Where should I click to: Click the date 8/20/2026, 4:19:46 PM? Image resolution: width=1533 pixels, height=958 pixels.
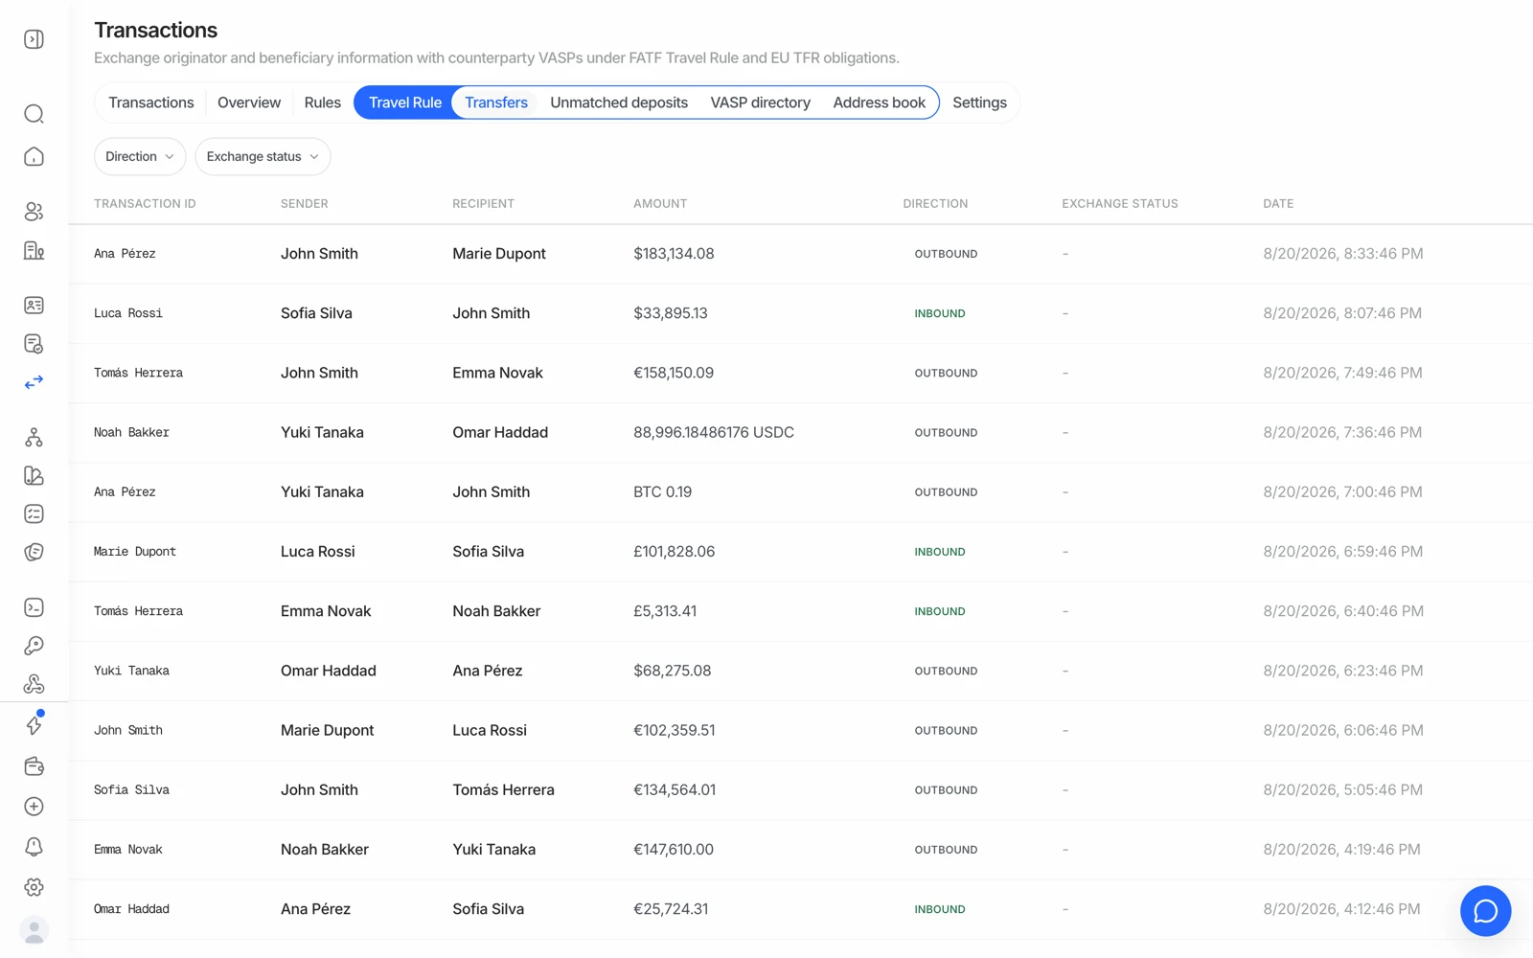click(x=1341, y=849)
